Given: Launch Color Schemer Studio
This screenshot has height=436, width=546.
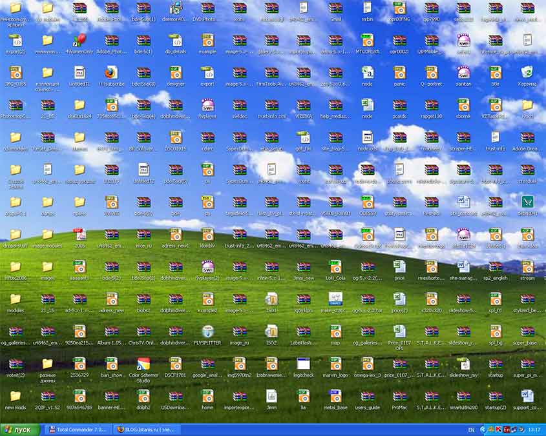Looking at the screenshot, I should click(x=143, y=363).
